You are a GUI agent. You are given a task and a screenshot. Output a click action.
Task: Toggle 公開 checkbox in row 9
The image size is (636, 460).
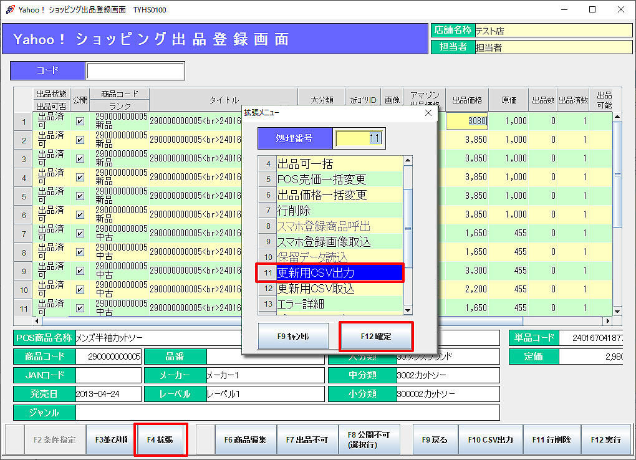pyautogui.click(x=80, y=271)
